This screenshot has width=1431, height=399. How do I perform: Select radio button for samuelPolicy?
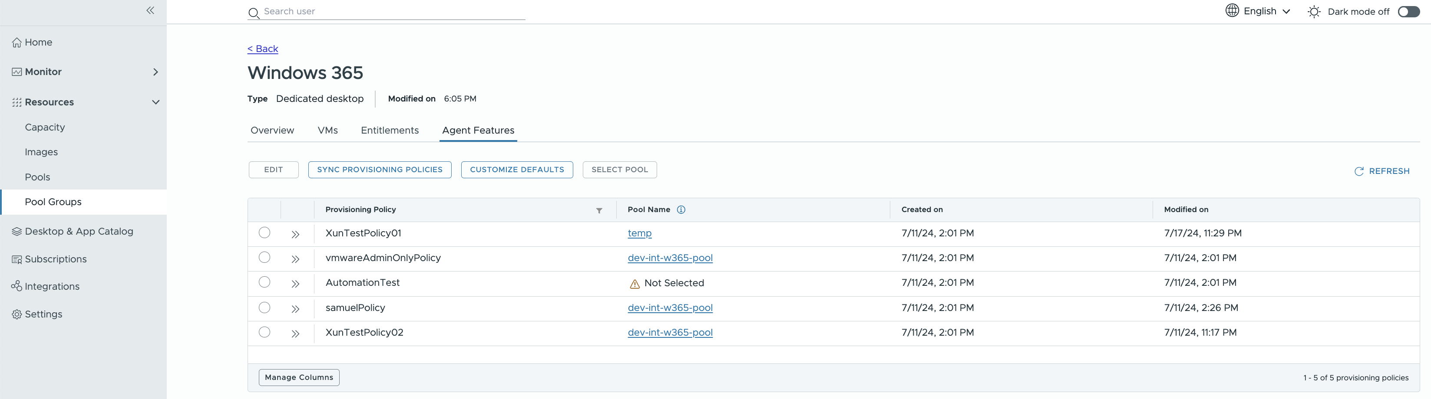click(264, 307)
